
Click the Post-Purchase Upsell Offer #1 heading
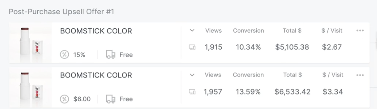[62, 12]
